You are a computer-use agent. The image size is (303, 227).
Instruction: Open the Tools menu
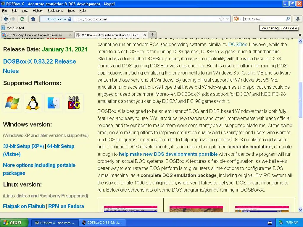[71, 11]
